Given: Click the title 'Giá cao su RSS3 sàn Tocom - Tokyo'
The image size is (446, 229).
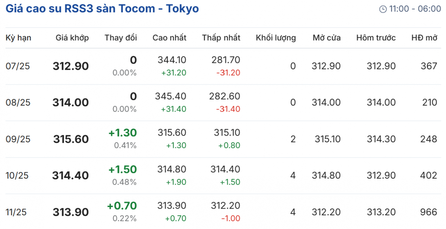Looking at the screenshot, I should pos(102,9).
